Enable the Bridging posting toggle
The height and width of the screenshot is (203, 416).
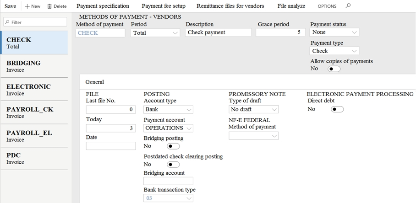click(173, 146)
